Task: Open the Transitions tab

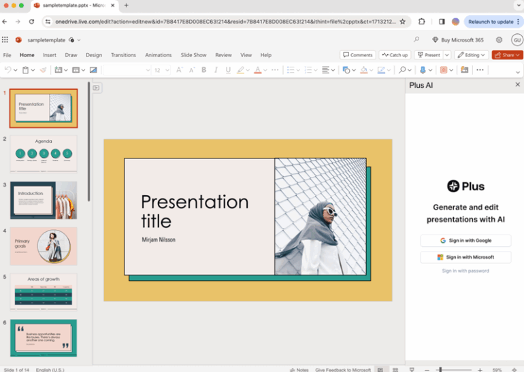Action: 123,55
